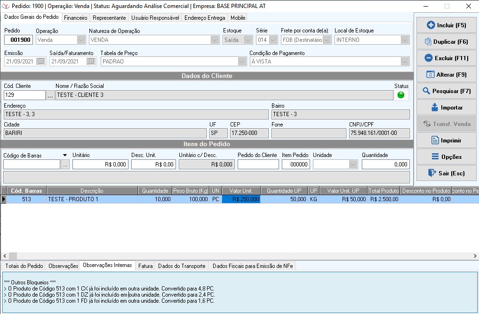Screen dimensions: 479x314
Task: Expand the Código de Barras type arrow
Action: 64,155
